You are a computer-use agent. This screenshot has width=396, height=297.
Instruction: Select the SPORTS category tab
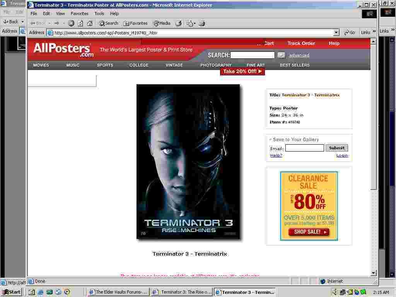[x=105, y=65]
